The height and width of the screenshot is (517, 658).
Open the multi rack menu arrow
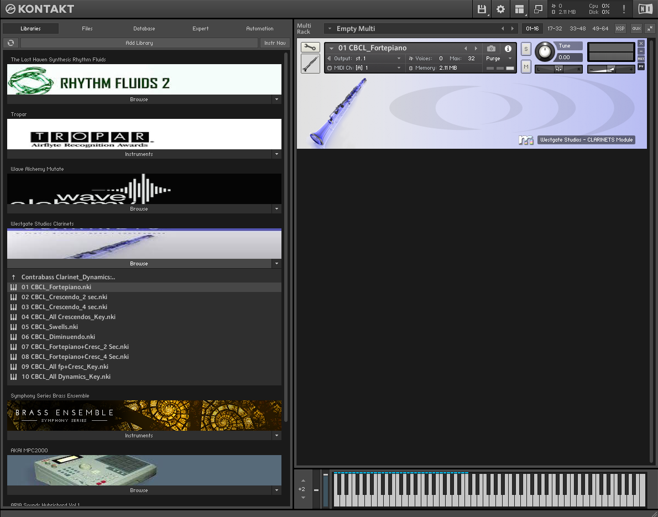tap(330, 29)
